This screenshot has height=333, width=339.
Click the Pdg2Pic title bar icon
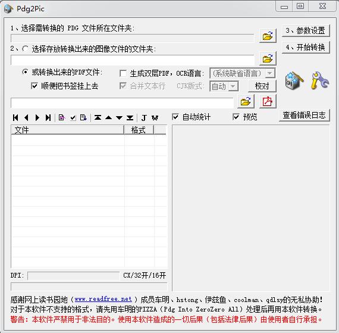click(9, 9)
